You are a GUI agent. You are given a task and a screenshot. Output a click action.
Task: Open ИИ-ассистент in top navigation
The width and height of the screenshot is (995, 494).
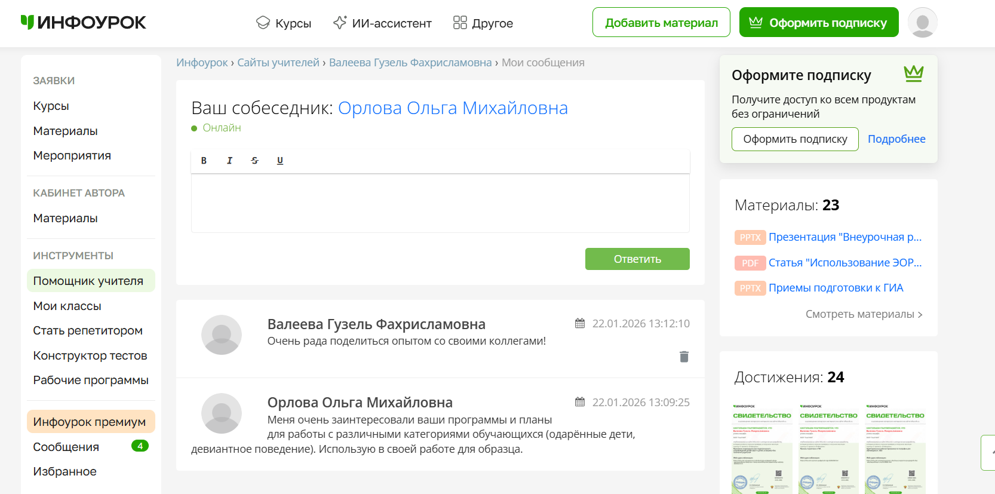pos(382,23)
